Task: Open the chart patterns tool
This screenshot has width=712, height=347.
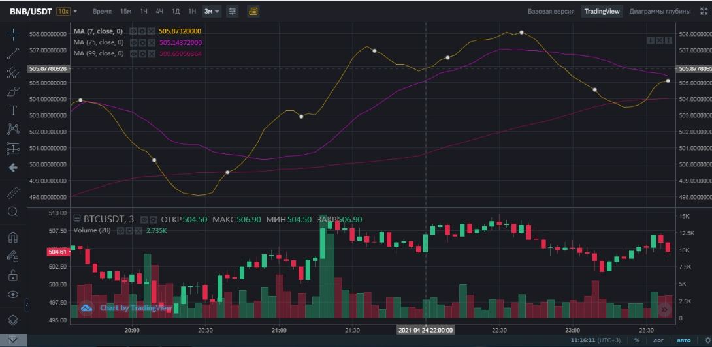Action: click(13, 129)
